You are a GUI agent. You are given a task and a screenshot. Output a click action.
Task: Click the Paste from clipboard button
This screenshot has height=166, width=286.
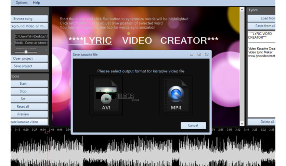tap(261, 26)
